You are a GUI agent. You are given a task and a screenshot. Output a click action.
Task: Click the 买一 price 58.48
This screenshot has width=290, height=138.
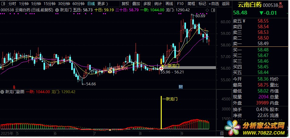coord(263,50)
